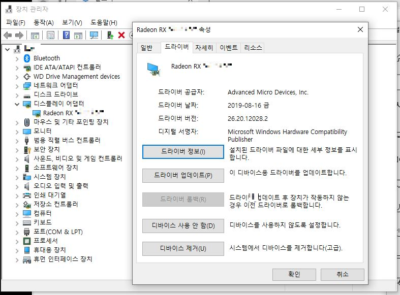Collapse the 디스플레이 어댑터 category
This screenshot has width=400, height=295.
(17, 104)
